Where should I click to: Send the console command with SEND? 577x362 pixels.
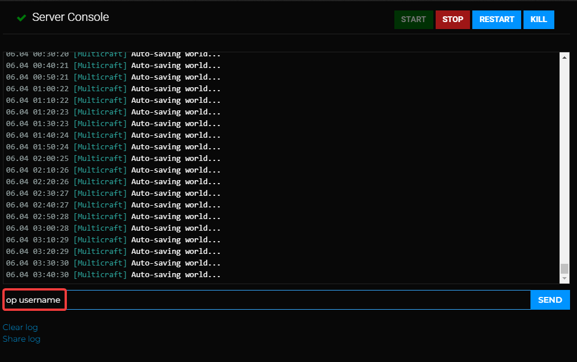[x=550, y=300]
